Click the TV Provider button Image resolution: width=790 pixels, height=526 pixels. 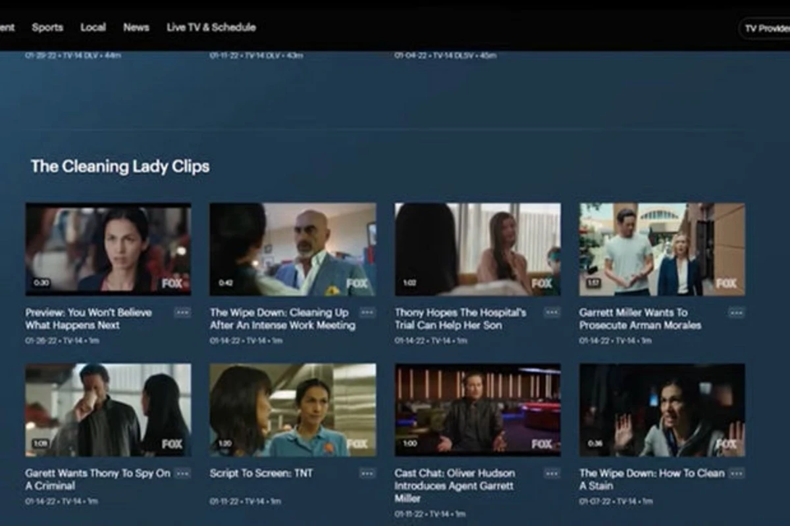(764, 28)
